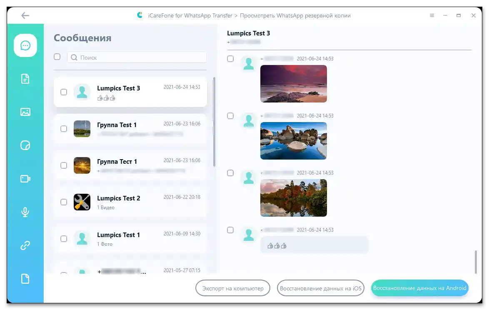
Task: Click Группа Тест 1 group avatar
Action: (x=82, y=165)
